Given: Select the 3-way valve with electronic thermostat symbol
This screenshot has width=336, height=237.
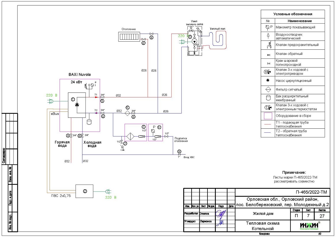Looking at the screenshot, I should (268, 107).
